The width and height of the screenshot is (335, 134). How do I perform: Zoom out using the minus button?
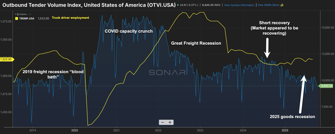point(162,122)
